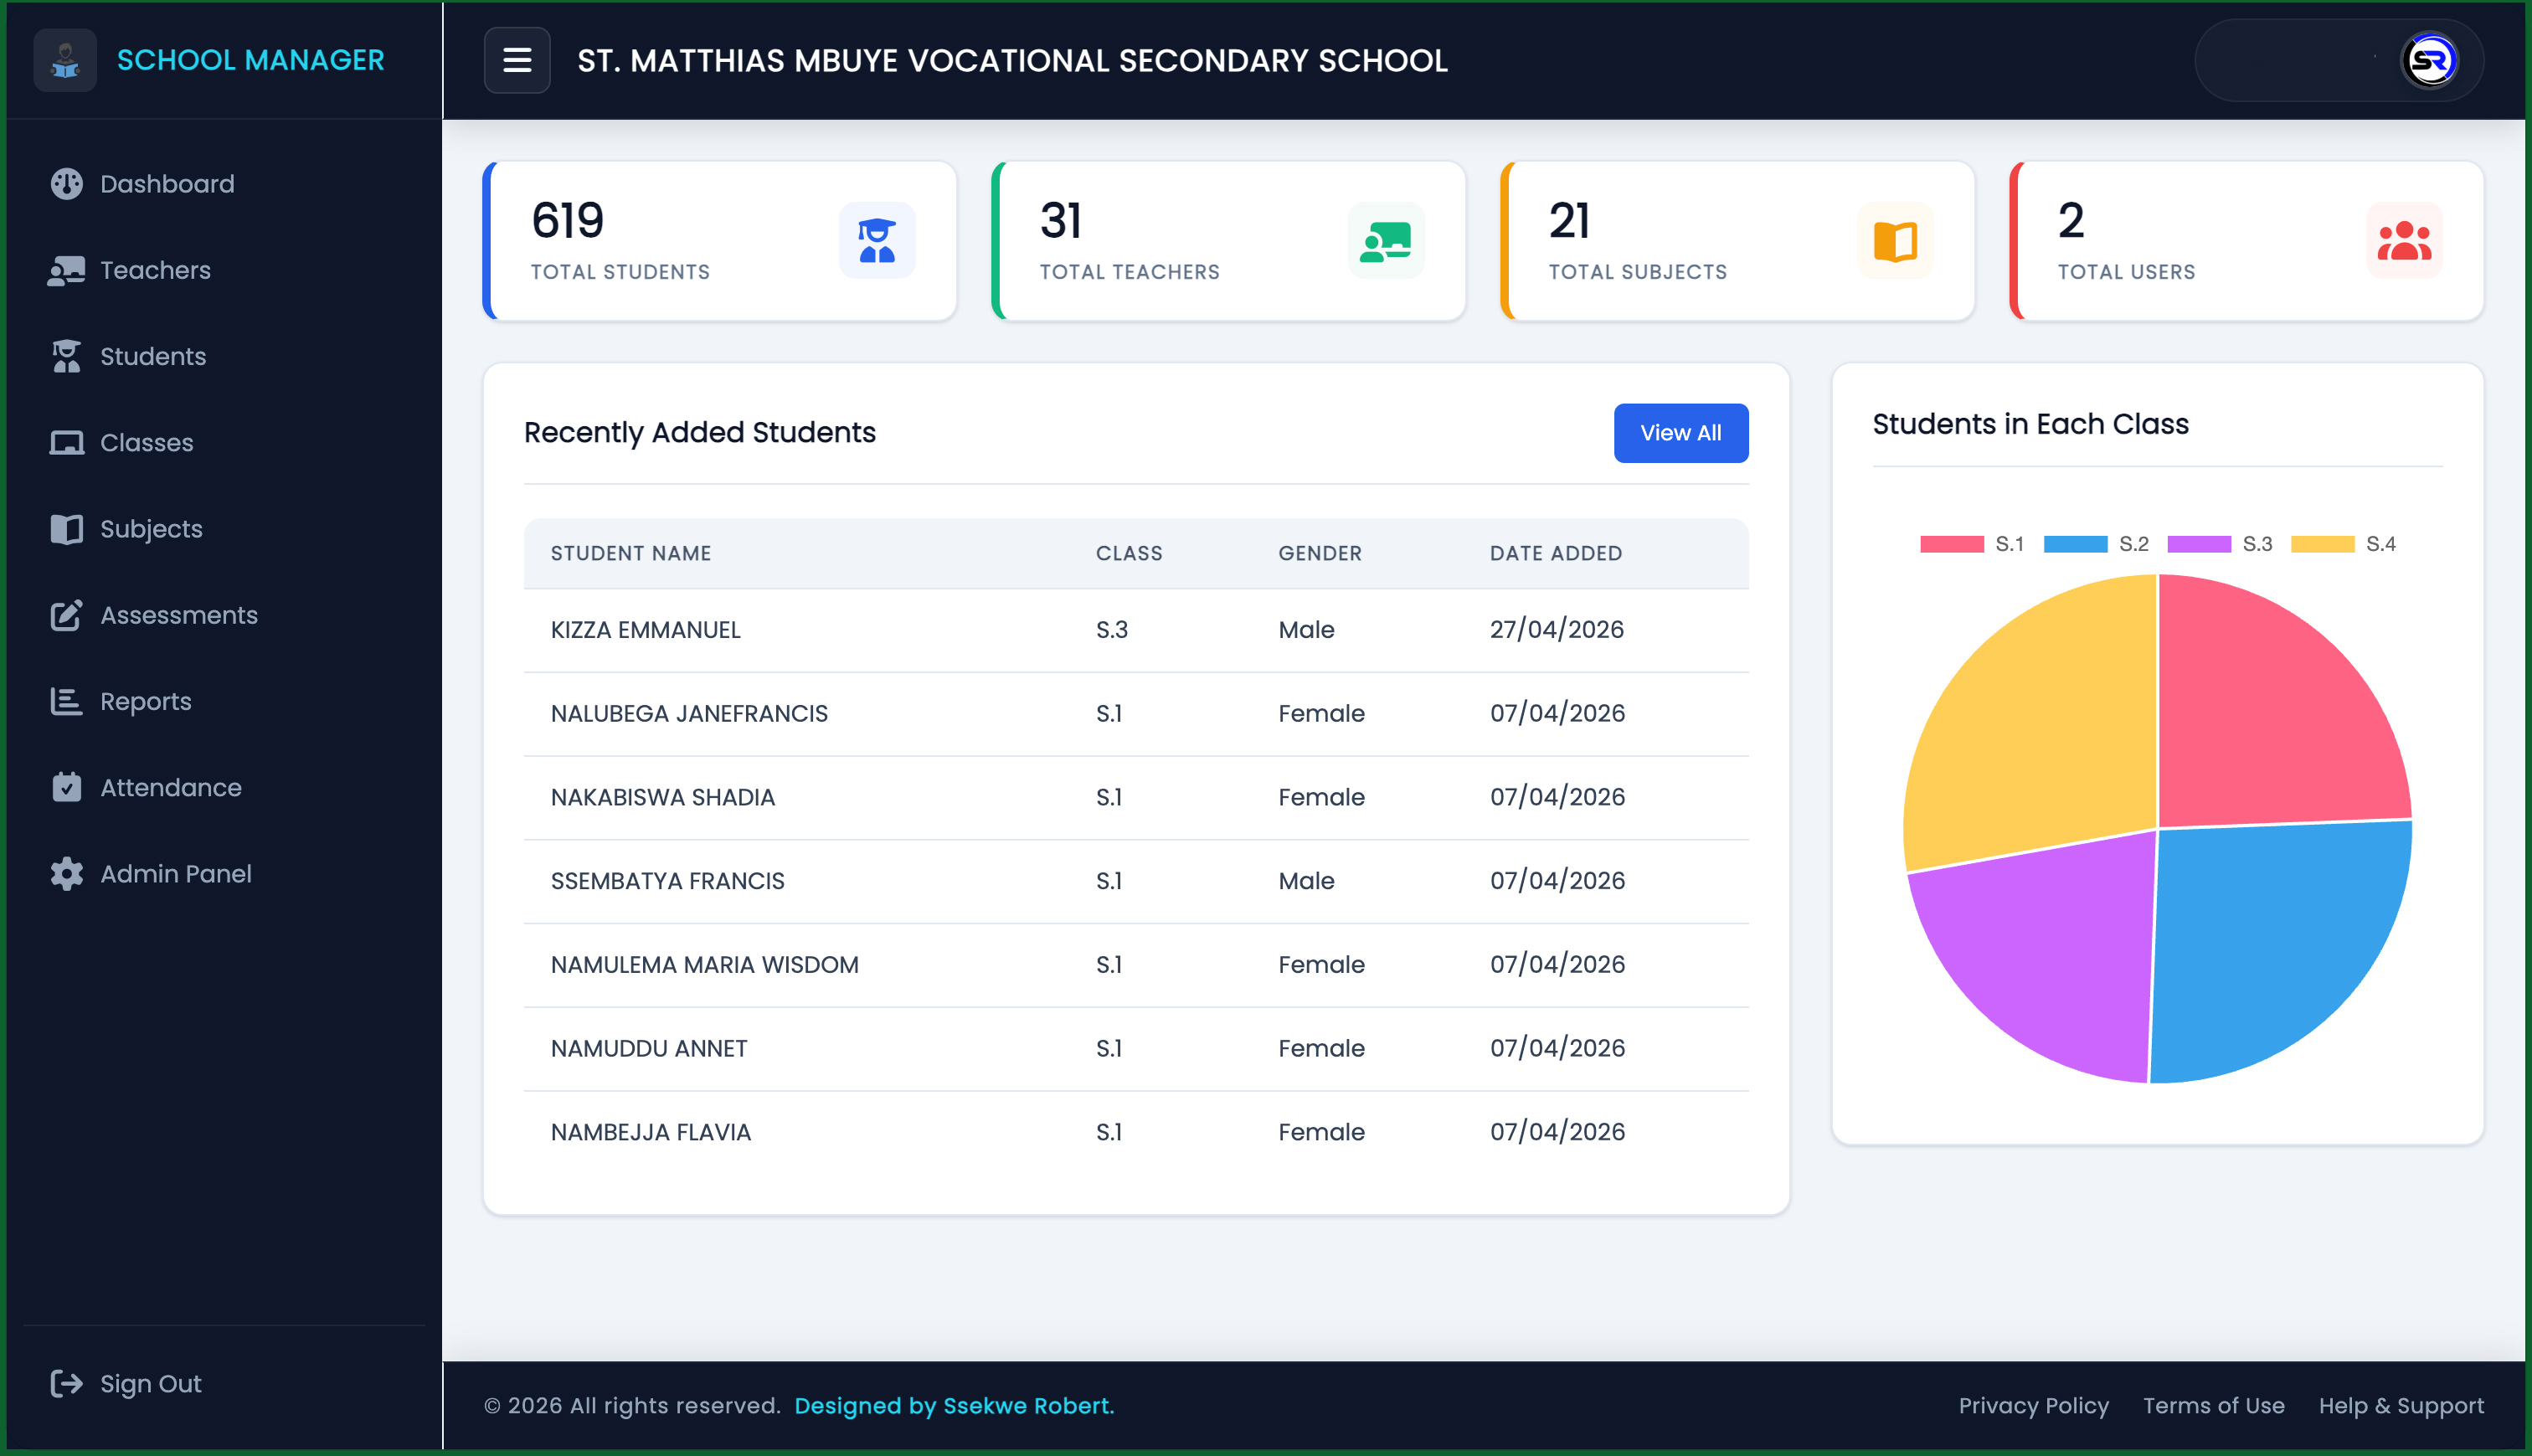
Task: Toggle the S.1 pink legend swatch
Action: (x=1951, y=544)
